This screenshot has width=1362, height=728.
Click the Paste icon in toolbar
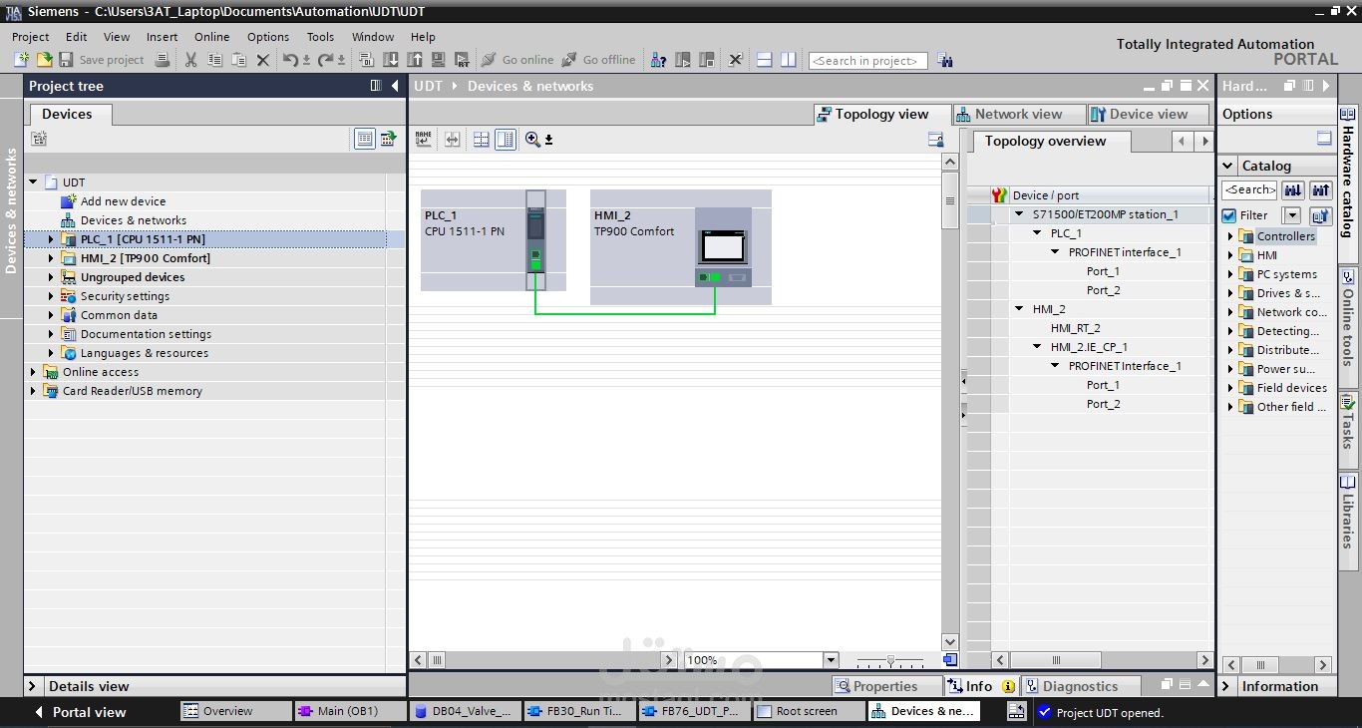pyautogui.click(x=238, y=60)
